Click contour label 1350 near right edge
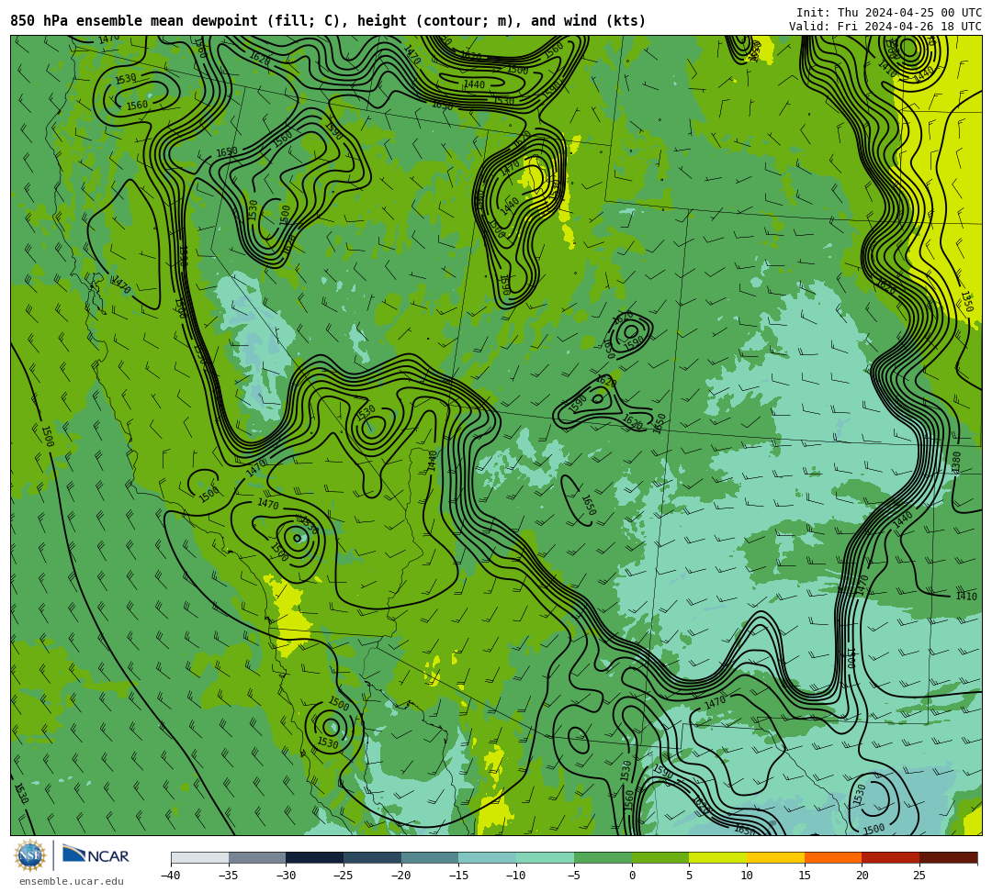The height and width of the screenshot is (893, 992). (x=967, y=301)
